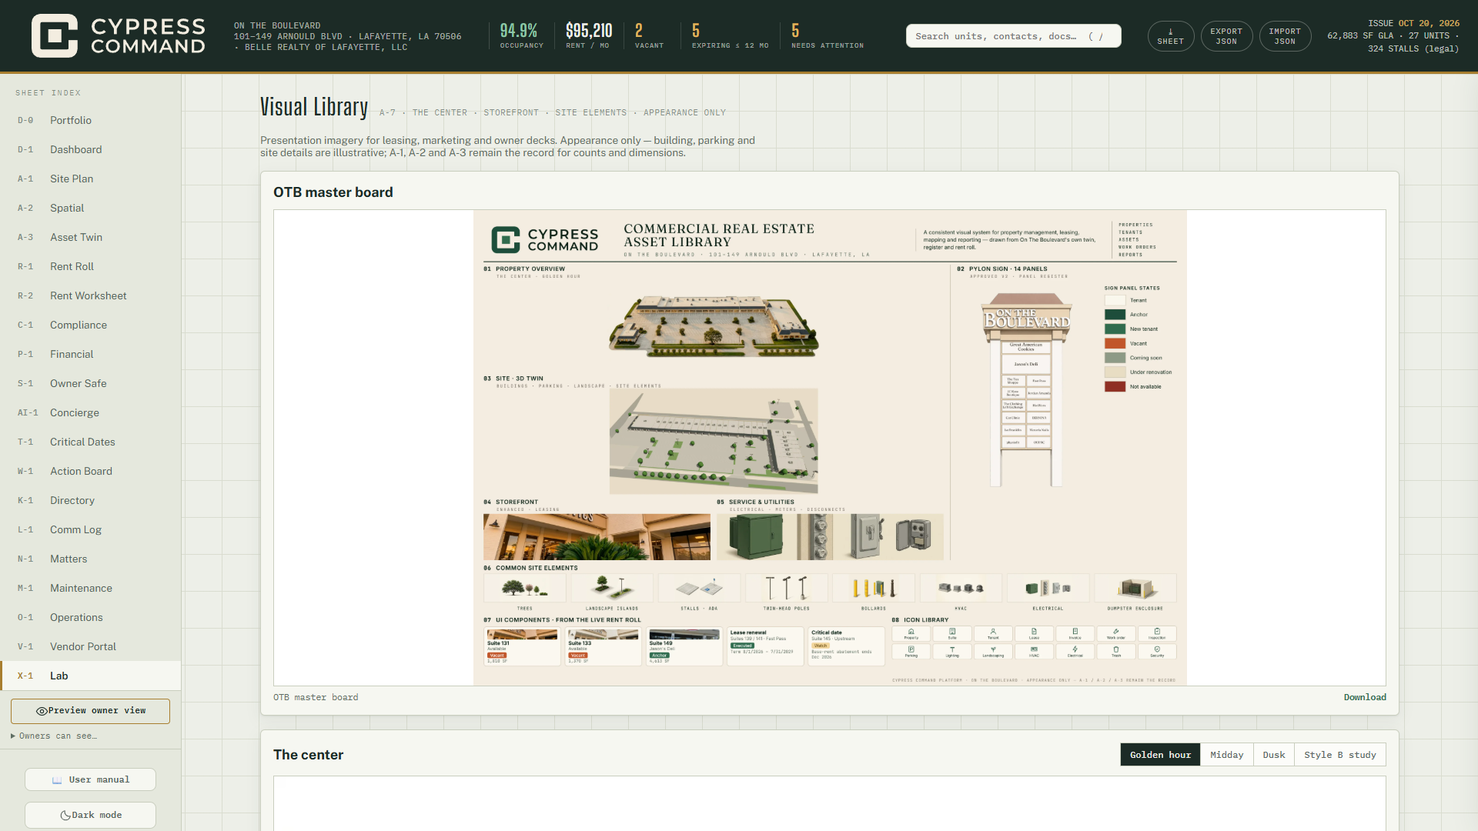This screenshot has height=831, width=1478.
Task: Open the P-1 Financial sheet
Action: point(90,354)
